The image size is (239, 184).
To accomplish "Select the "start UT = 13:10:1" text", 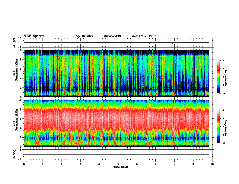I will [146, 36].
